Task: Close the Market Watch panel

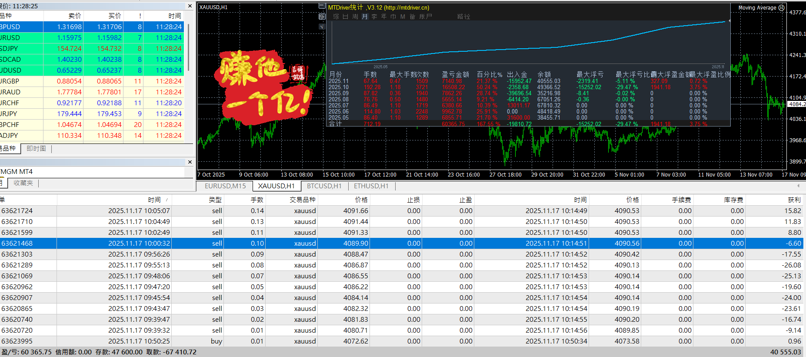Action: click(190, 6)
